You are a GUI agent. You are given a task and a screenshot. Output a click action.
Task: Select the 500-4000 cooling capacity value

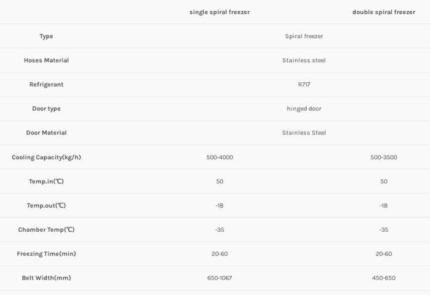pos(219,157)
